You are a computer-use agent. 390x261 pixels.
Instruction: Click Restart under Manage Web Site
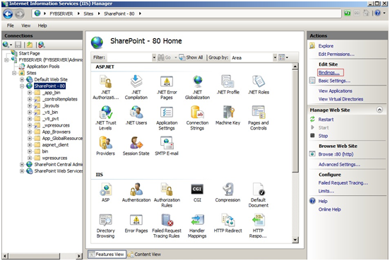(326, 120)
